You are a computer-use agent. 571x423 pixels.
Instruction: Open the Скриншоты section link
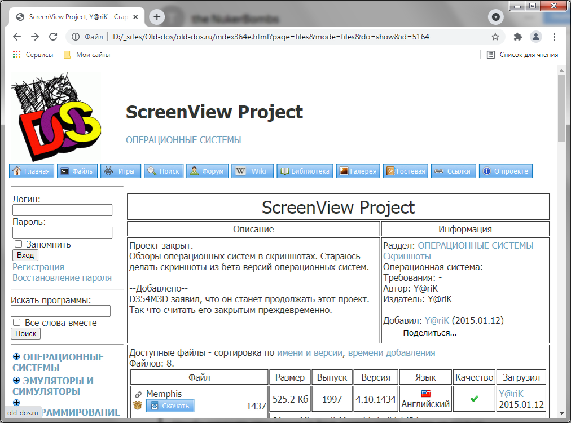click(x=407, y=256)
